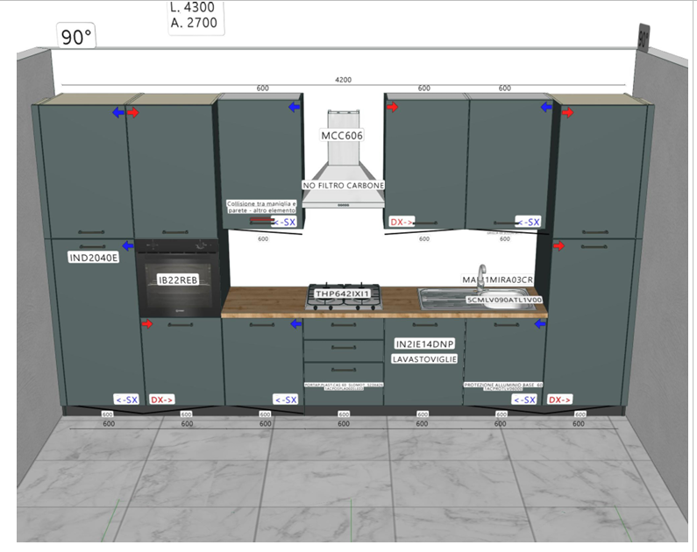The height and width of the screenshot is (552, 697).
Task: Click the L. 4300 A. 2700 room dimensions box
Action: 196,16
